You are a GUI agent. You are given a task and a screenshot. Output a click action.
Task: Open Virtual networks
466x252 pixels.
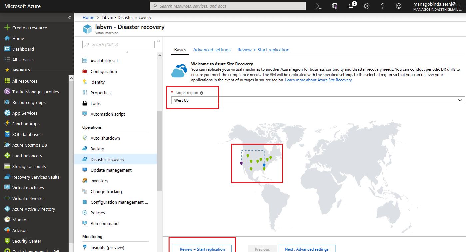[28, 198]
